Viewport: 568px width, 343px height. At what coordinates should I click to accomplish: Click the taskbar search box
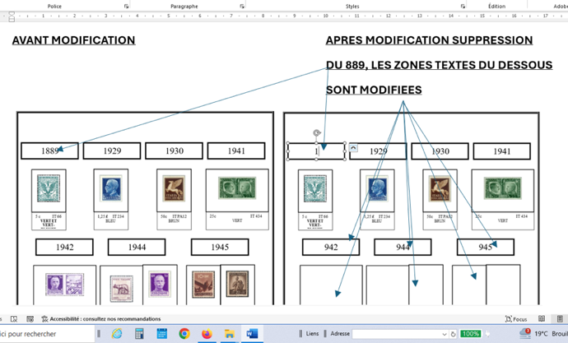tap(45, 334)
